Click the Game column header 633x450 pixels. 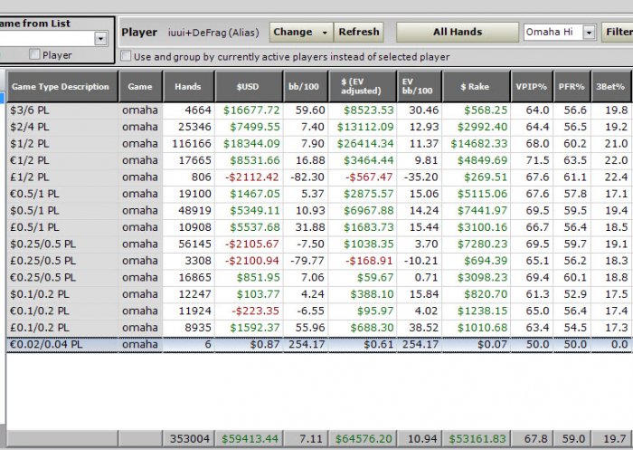[140, 87]
